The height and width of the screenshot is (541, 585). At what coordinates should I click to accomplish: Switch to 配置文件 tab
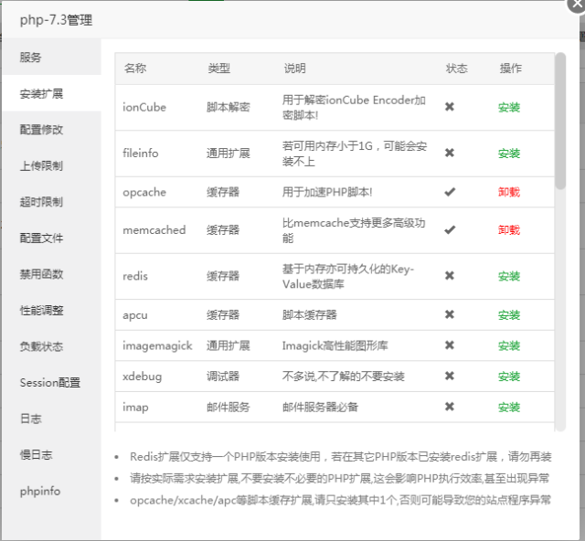click(51, 238)
